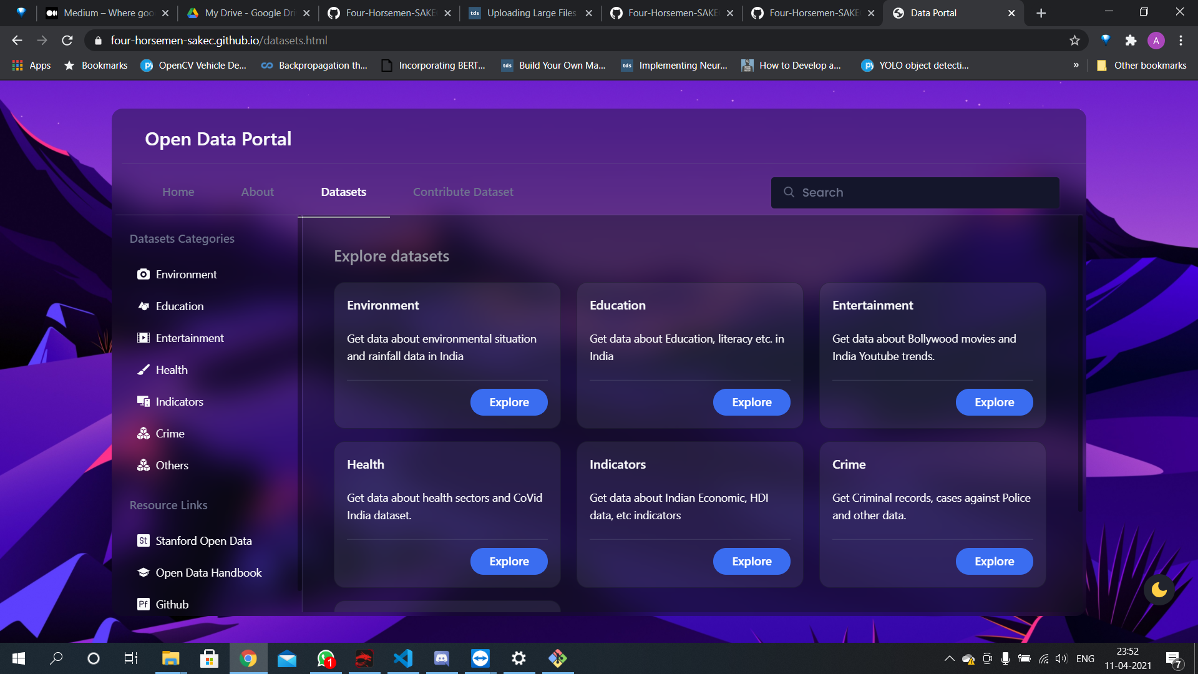Switch to the Contribute Dataset tab
This screenshot has height=674, width=1198.
(463, 192)
